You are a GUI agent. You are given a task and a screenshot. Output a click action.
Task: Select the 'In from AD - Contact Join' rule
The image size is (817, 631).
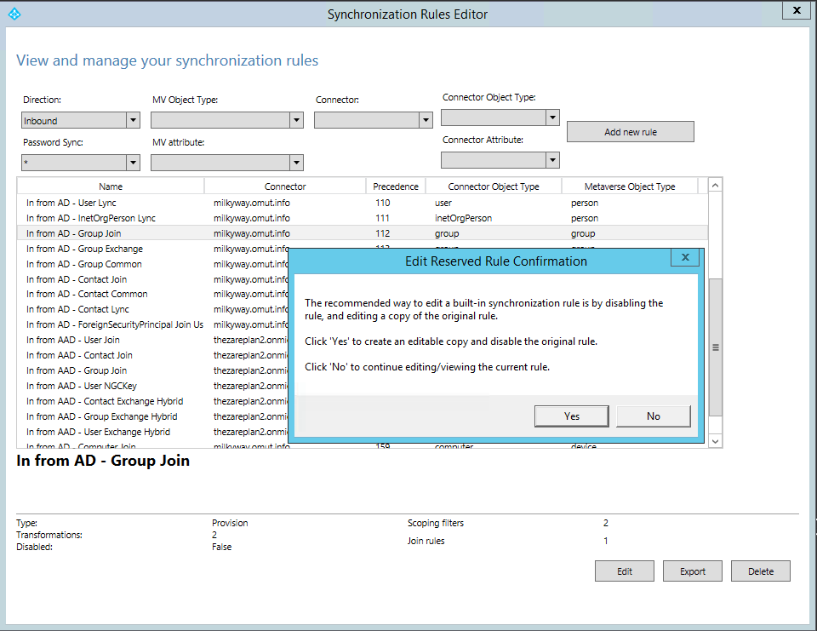click(x=77, y=279)
